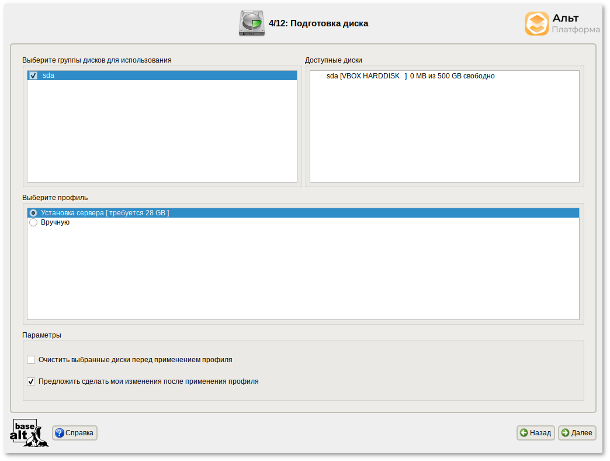Choose the Вручную profile radio button

point(33,222)
